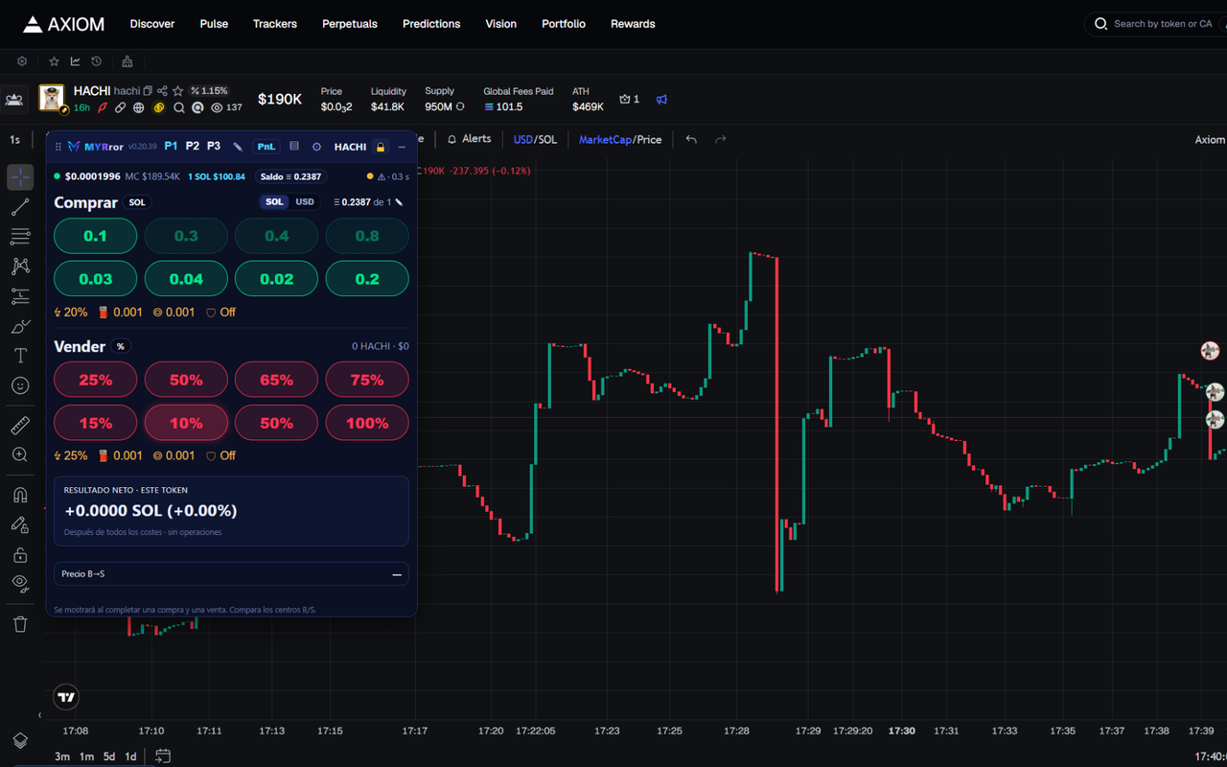Open the brush drawing tool

(x=20, y=326)
